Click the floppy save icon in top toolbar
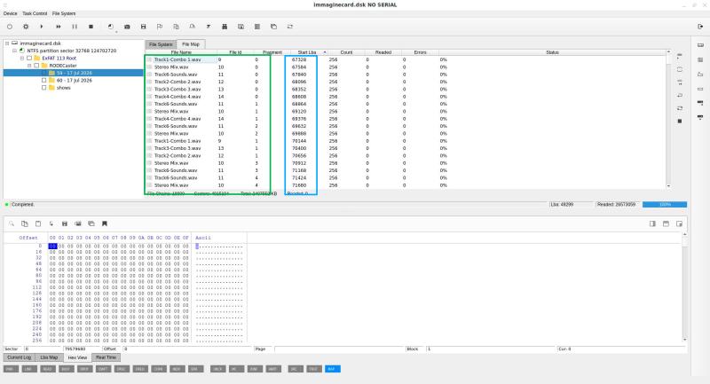The image size is (710, 384). [144, 27]
